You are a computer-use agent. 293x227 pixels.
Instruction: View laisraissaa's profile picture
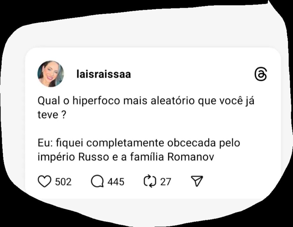(51, 74)
